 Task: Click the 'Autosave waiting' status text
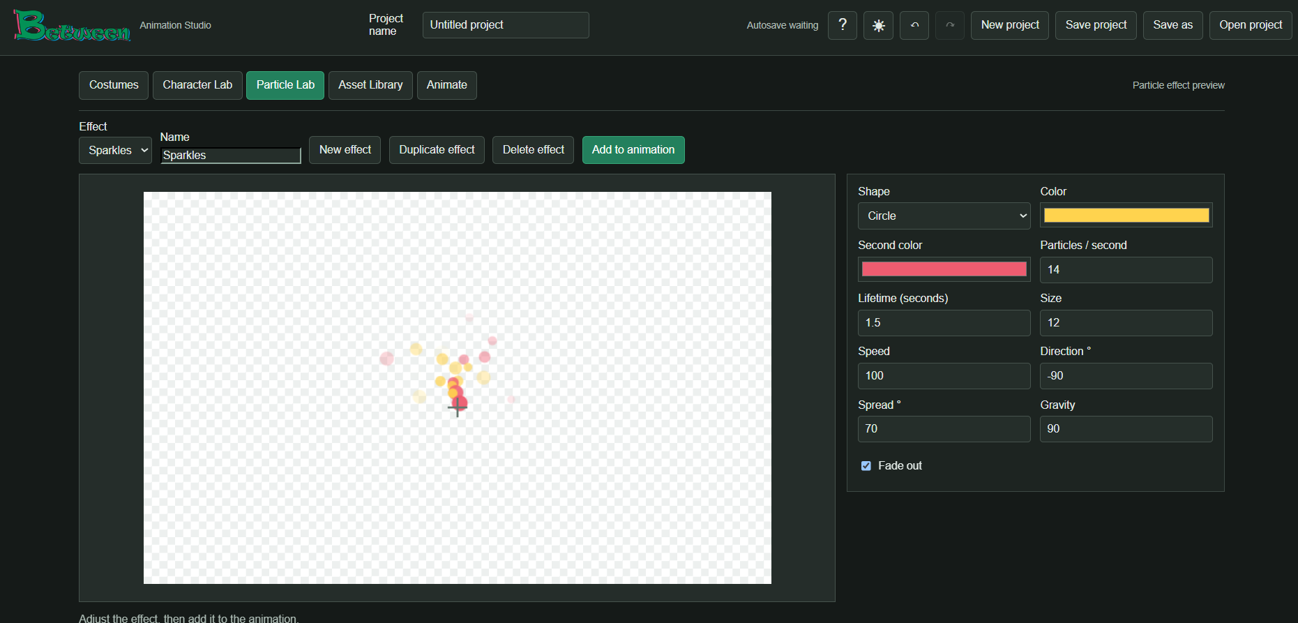pos(783,25)
